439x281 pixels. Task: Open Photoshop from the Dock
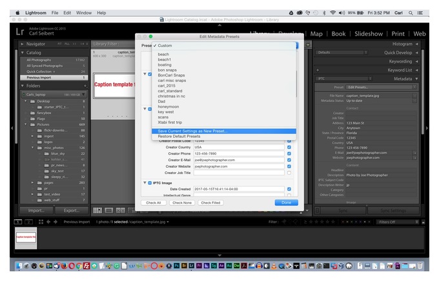pos(177,266)
